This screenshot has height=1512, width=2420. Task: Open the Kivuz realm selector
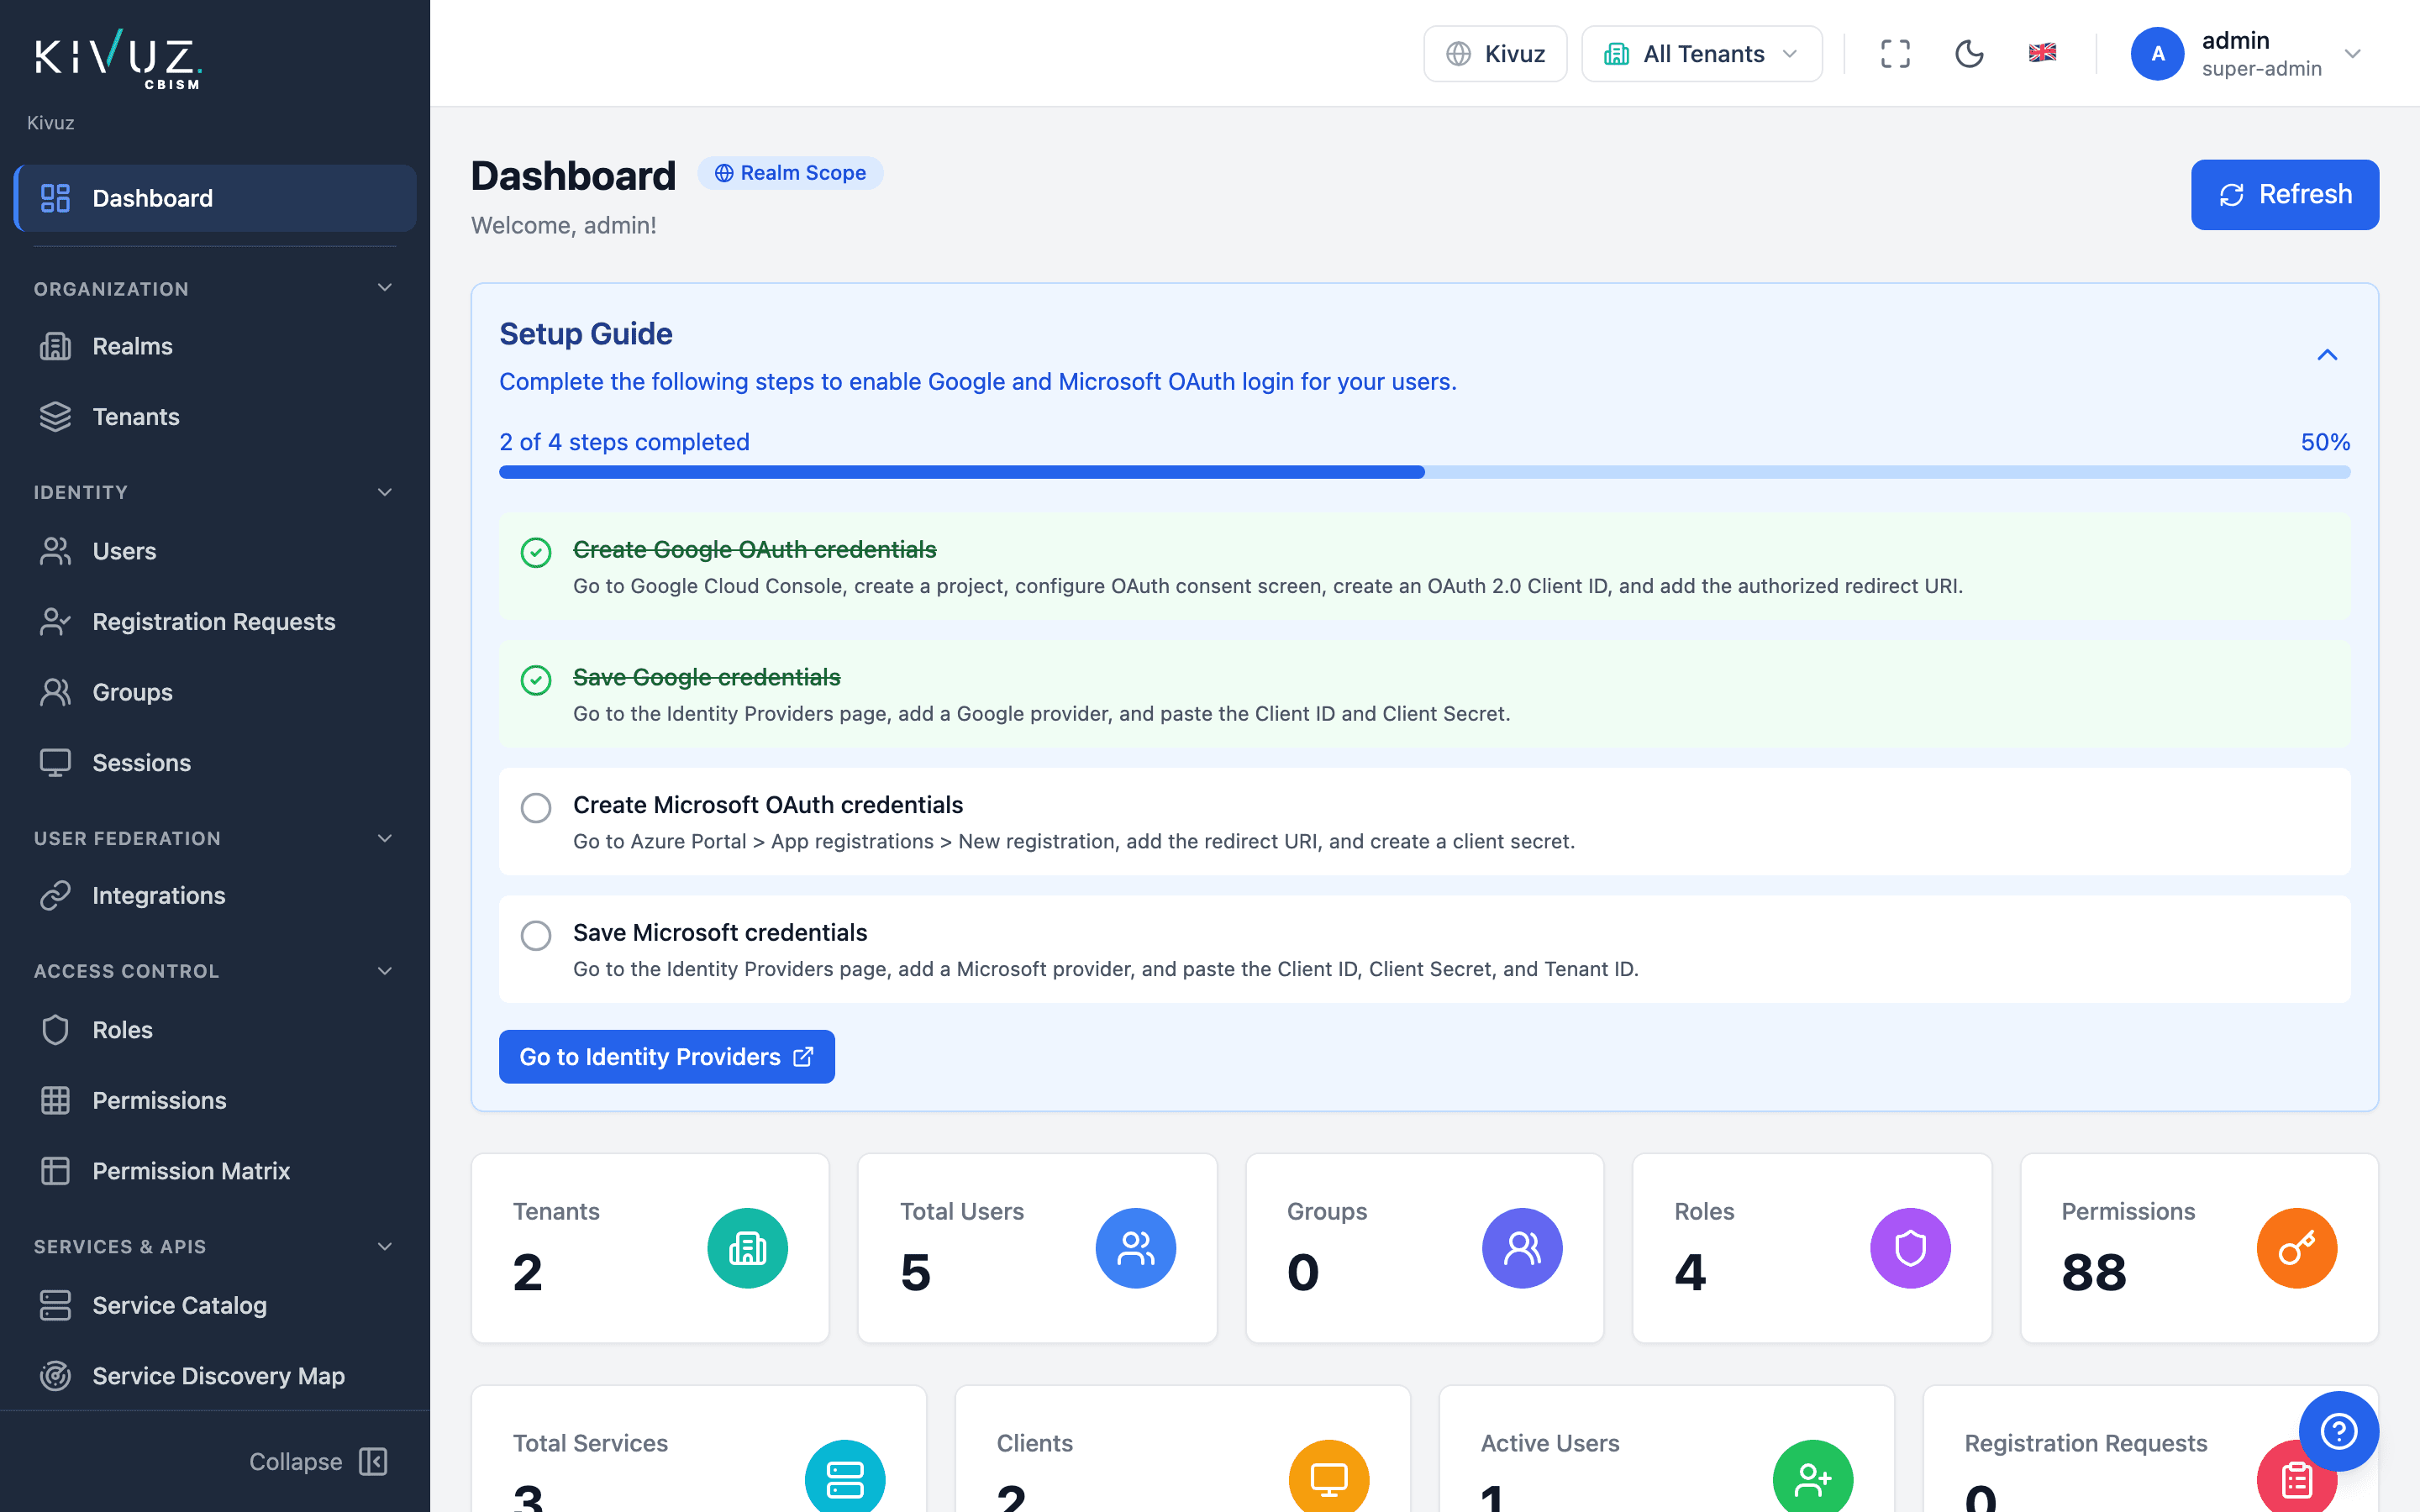pyautogui.click(x=1495, y=54)
